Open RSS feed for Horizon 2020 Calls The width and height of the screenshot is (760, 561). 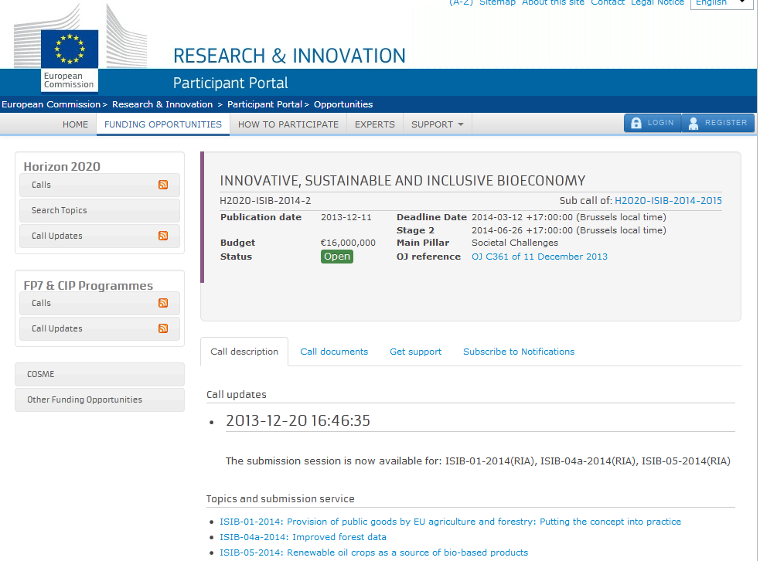coord(163,185)
